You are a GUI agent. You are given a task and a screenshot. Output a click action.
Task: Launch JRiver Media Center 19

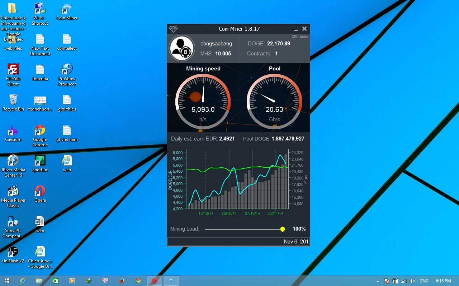pos(13,167)
